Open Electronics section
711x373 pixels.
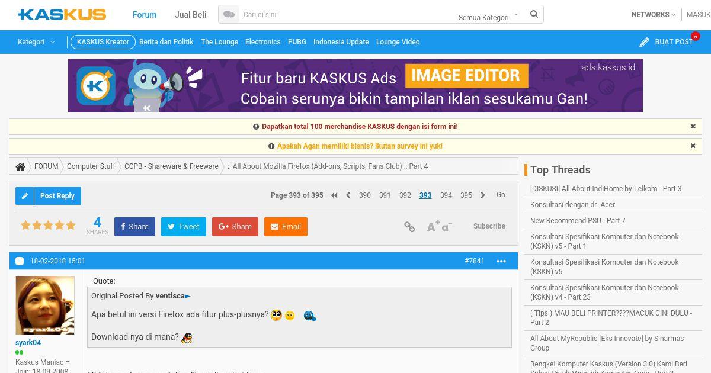pyautogui.click(x=263, y=42)
